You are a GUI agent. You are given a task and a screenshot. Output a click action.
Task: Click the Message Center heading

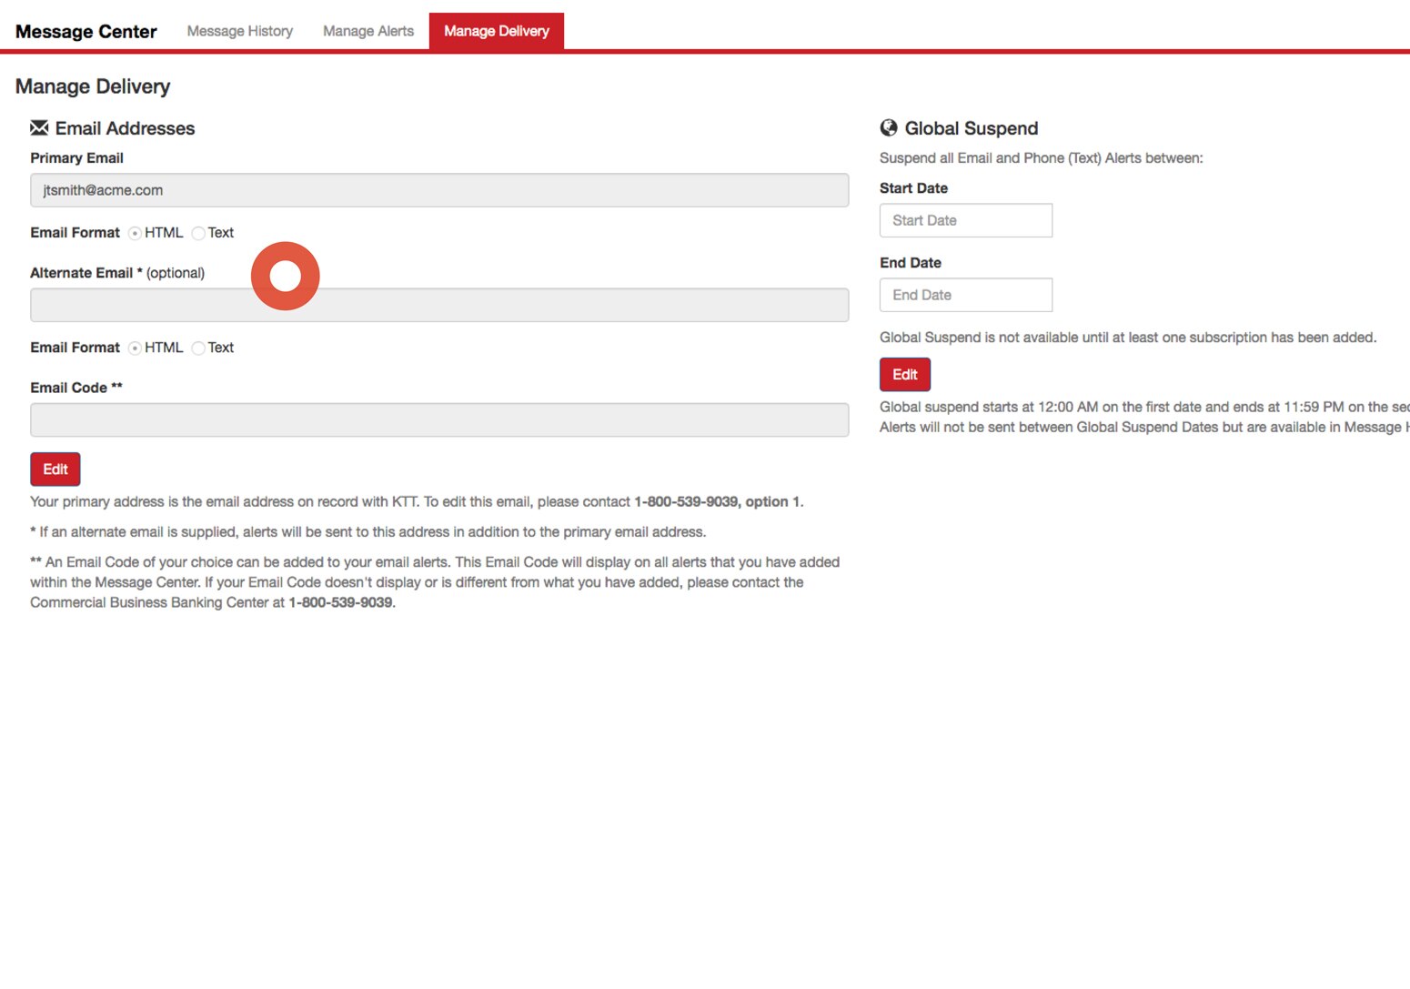pyautogui.click(x=86, y=30)
